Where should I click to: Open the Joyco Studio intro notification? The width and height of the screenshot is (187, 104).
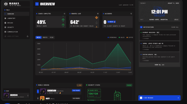pos(159,46)
